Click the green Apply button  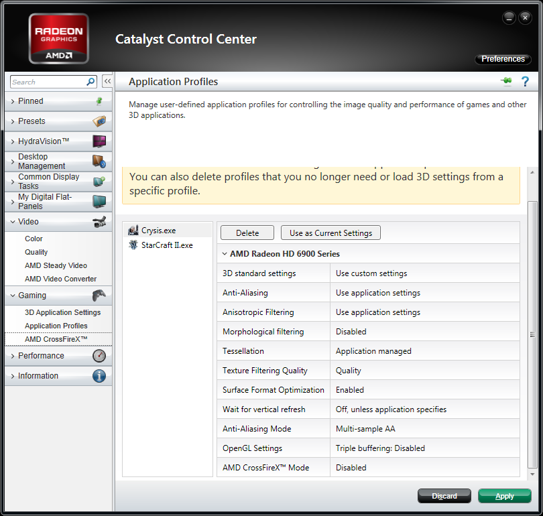[505, 496]
